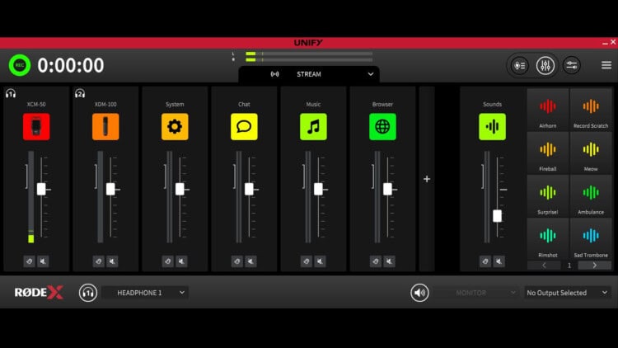Toggle the link button on Browser channel

(x=375, y=261)
